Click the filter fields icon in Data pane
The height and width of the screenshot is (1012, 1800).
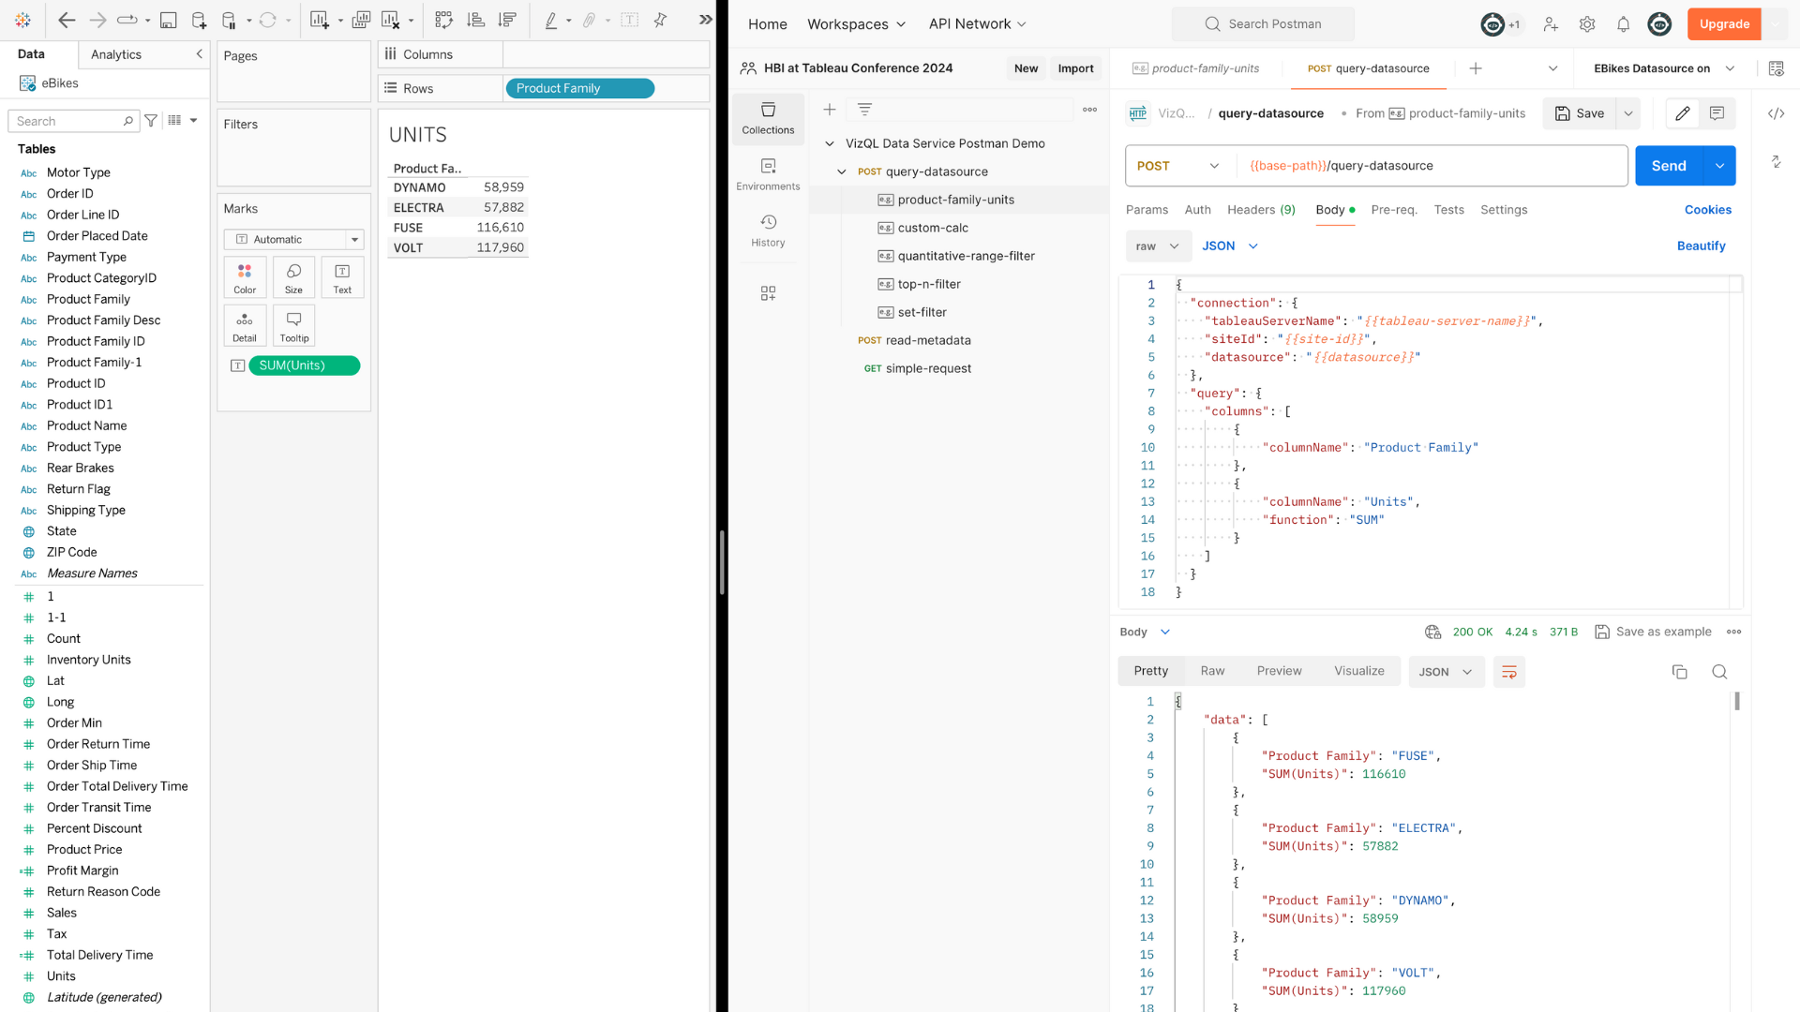[151, 121]
